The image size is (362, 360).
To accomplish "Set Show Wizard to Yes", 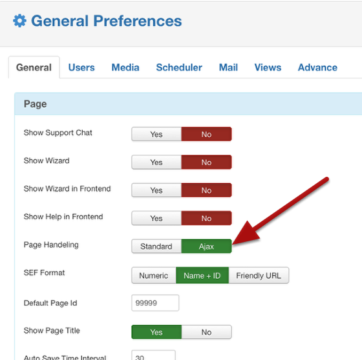I will pyautogui.click(x=156, y=162).
